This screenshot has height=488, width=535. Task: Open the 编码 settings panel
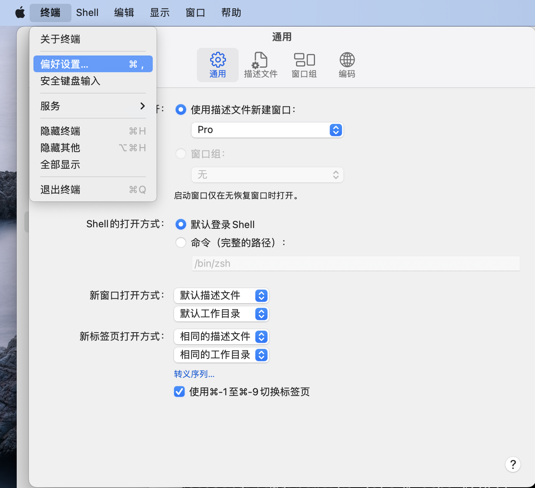click(x=346, y=65)
